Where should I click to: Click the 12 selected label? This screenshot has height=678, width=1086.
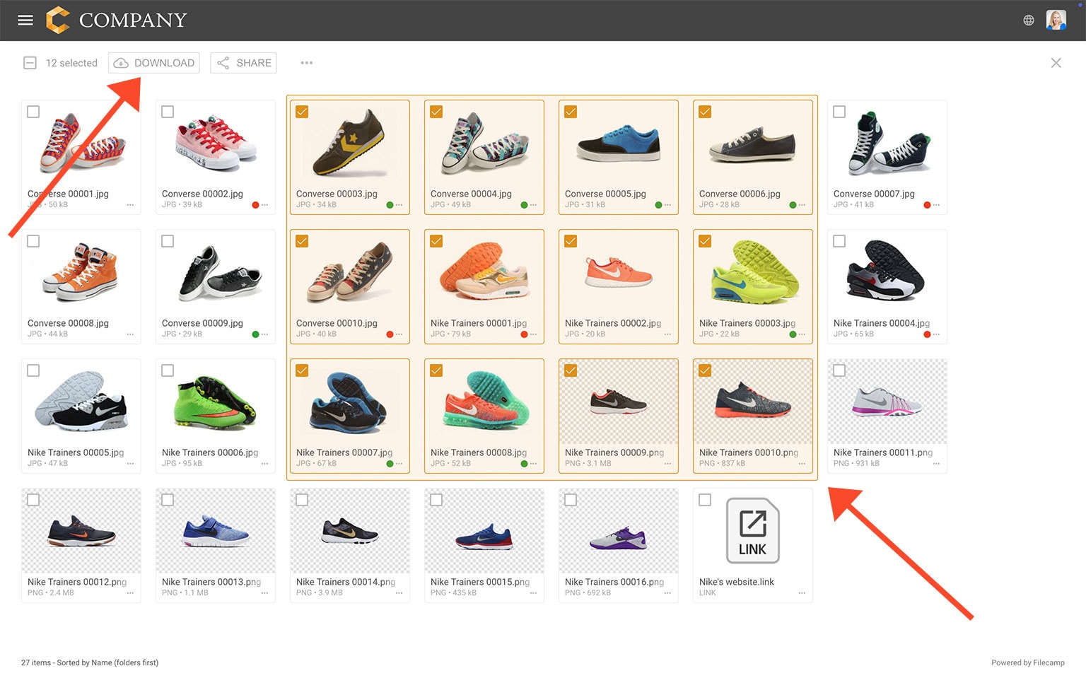tap(71, 63)
